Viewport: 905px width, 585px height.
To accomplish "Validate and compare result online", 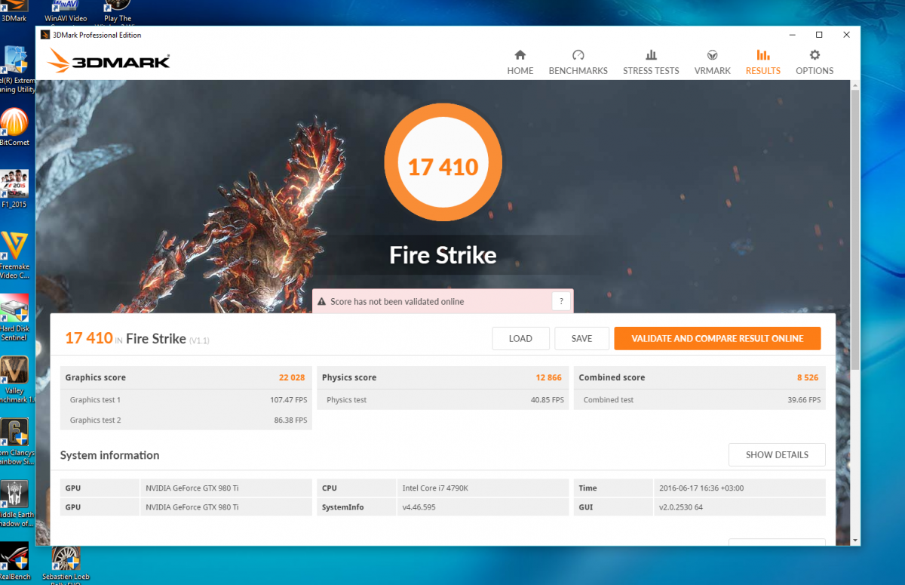I will [x=717, y=338].
